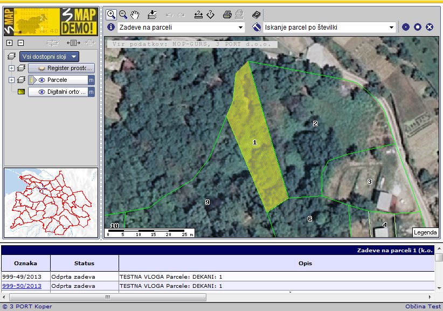Click the narrow layer panel icon
The height and width of the screenshot is (311, 443).
point(90,43)
